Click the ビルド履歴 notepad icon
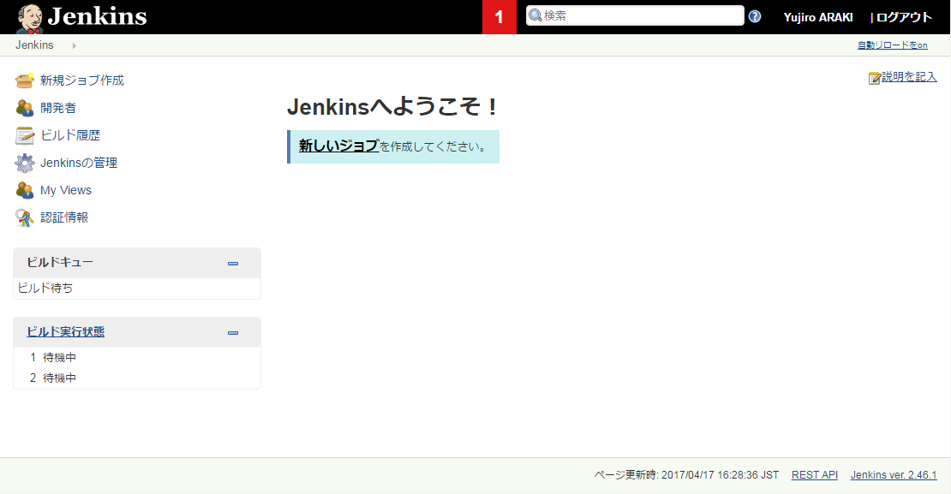The image size is (951, 494). pyautogui.click(x=25, y=135)
